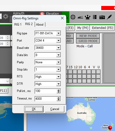The width and height of the screenshot is (115, 131).
Task: Toggle bottom-row box under band U
Action: [98, 81]
